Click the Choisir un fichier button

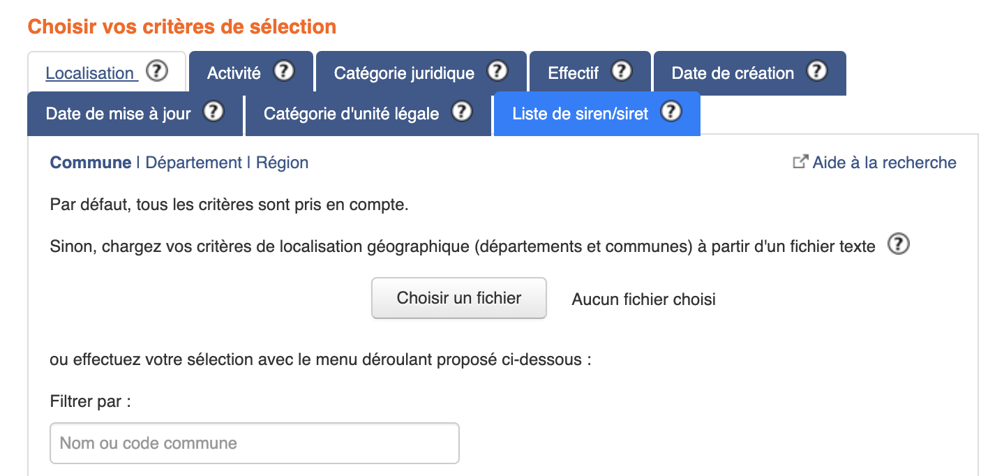tap(459, 299)
